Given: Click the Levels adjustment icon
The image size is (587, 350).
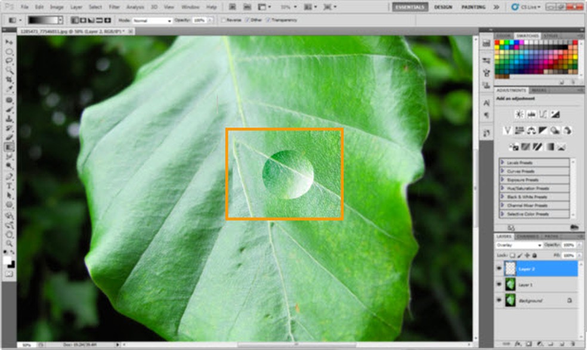Looking at the screenshot, I should click(x=532, y=114).
